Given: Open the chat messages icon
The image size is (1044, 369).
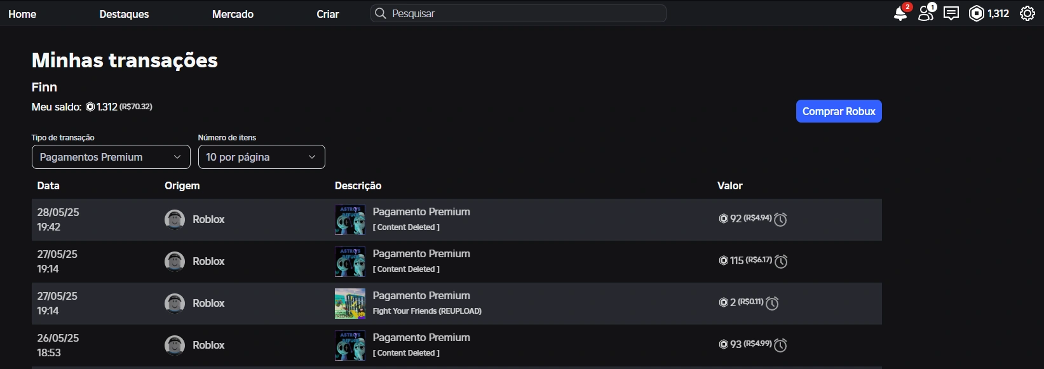Looking at the screenshot, I should (951, 13).
